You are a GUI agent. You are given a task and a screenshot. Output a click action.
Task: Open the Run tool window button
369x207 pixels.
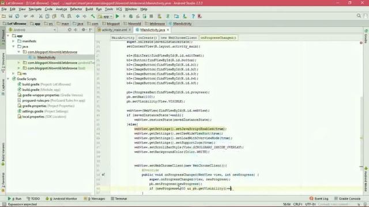pos(14,198)
